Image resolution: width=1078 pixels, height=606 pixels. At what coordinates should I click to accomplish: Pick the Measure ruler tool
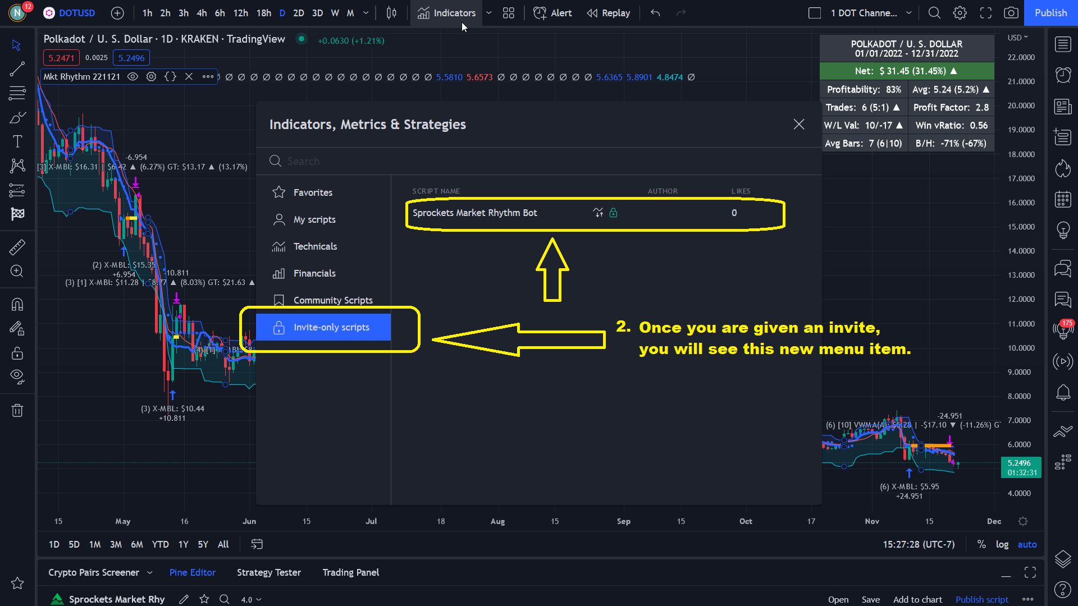(17, 247)
